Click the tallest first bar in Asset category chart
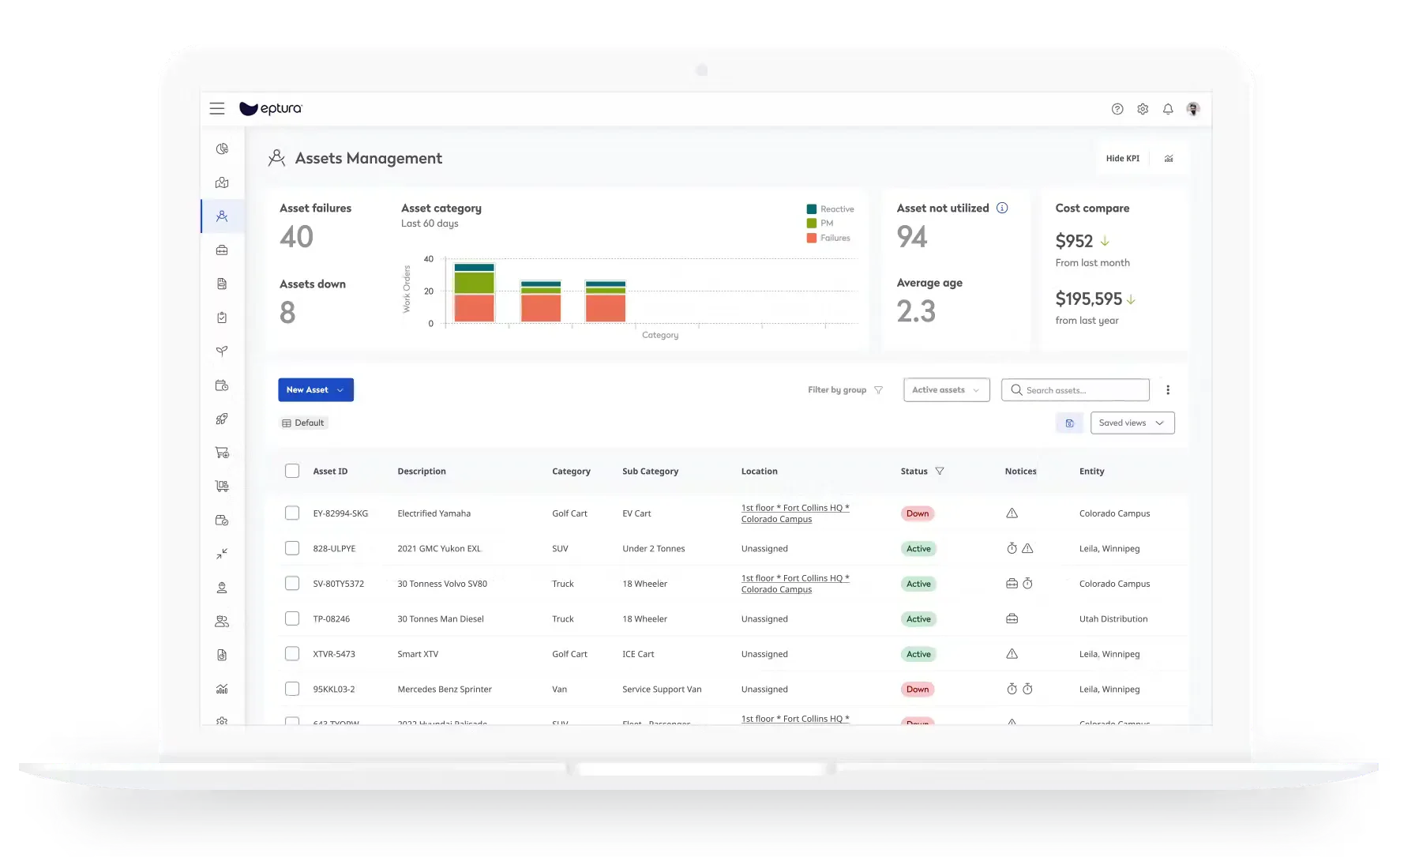1404x857 pixels. pyautogui.click(x=474, y=293)
